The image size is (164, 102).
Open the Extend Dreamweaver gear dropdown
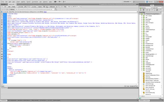(x=60, y=2)
